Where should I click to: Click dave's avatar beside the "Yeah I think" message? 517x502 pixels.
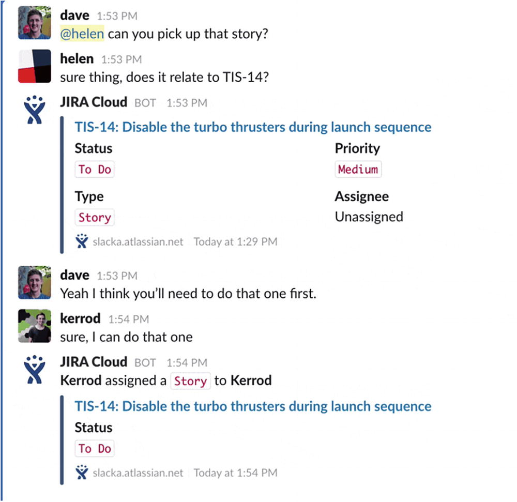click(x=35, y=282)
